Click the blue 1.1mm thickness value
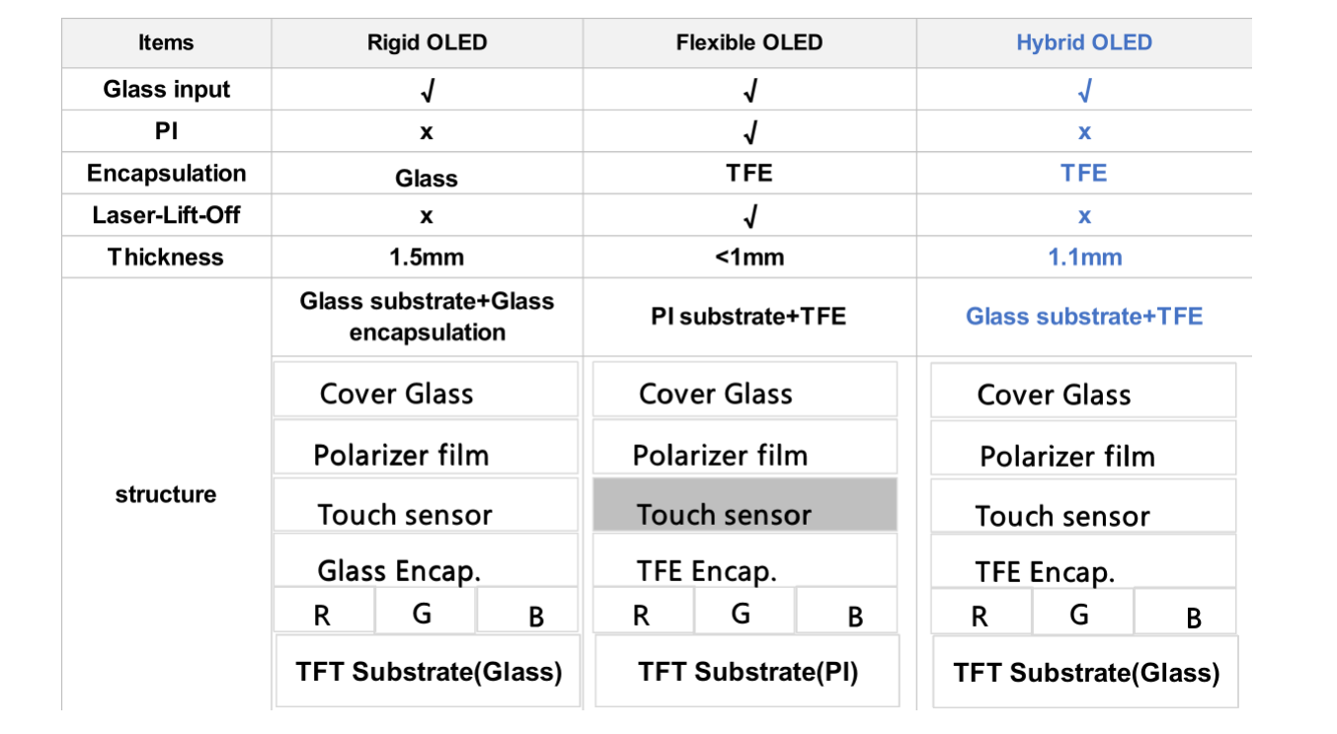 (1084, 257)
